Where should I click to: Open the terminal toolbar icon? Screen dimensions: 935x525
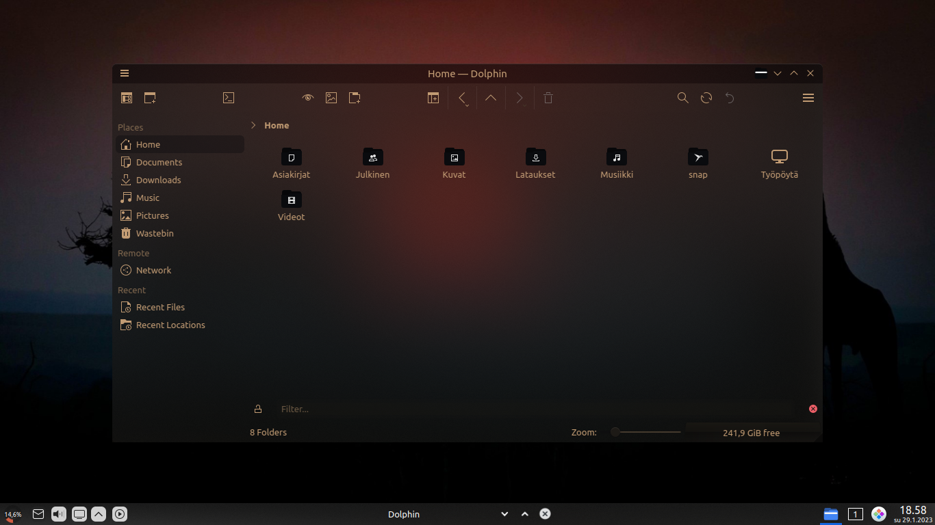[x=229, y=98]
